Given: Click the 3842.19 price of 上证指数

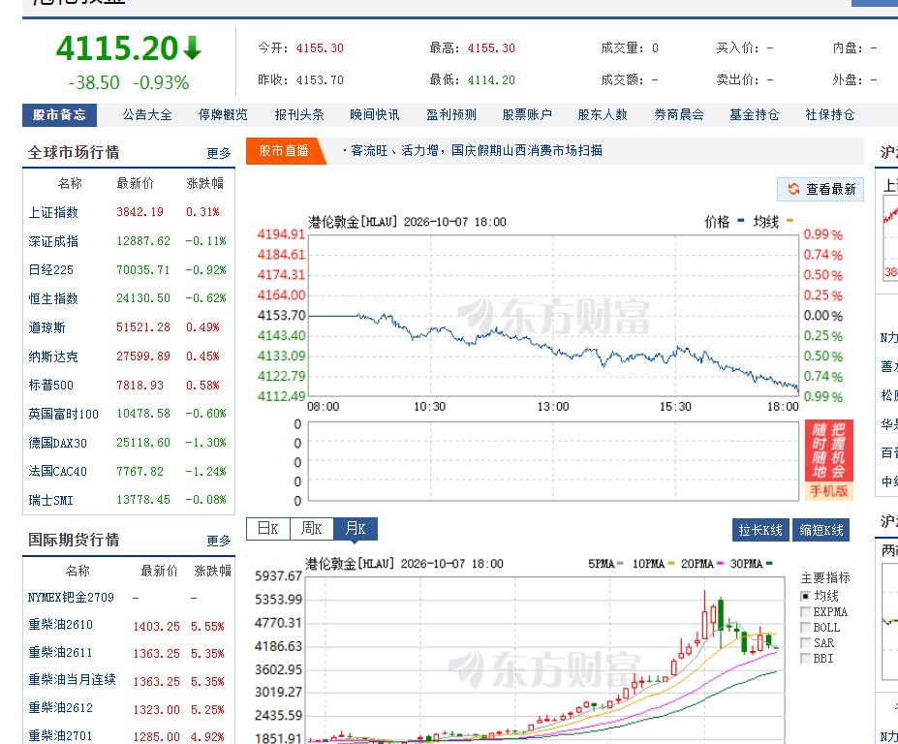Looking at the screenshot, I should click(x=139, y=212).
